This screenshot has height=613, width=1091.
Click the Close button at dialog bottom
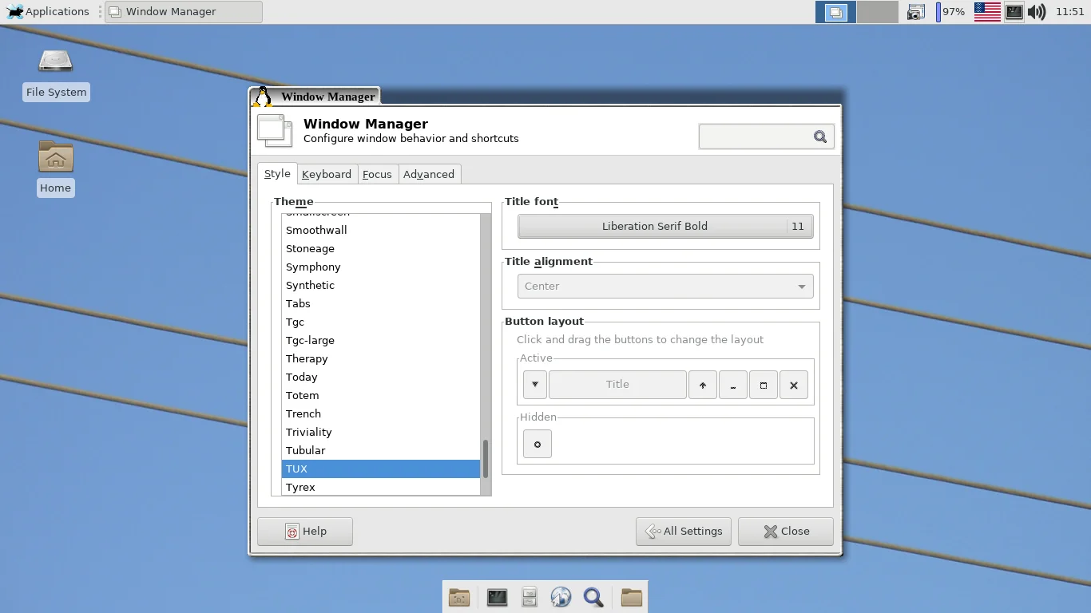pyautogui.click(x=786, y=532)
